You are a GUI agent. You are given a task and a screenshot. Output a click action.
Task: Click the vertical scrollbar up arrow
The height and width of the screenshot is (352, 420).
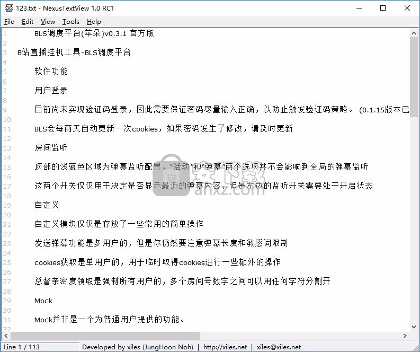pyautogui.click(x=414, y=33)
